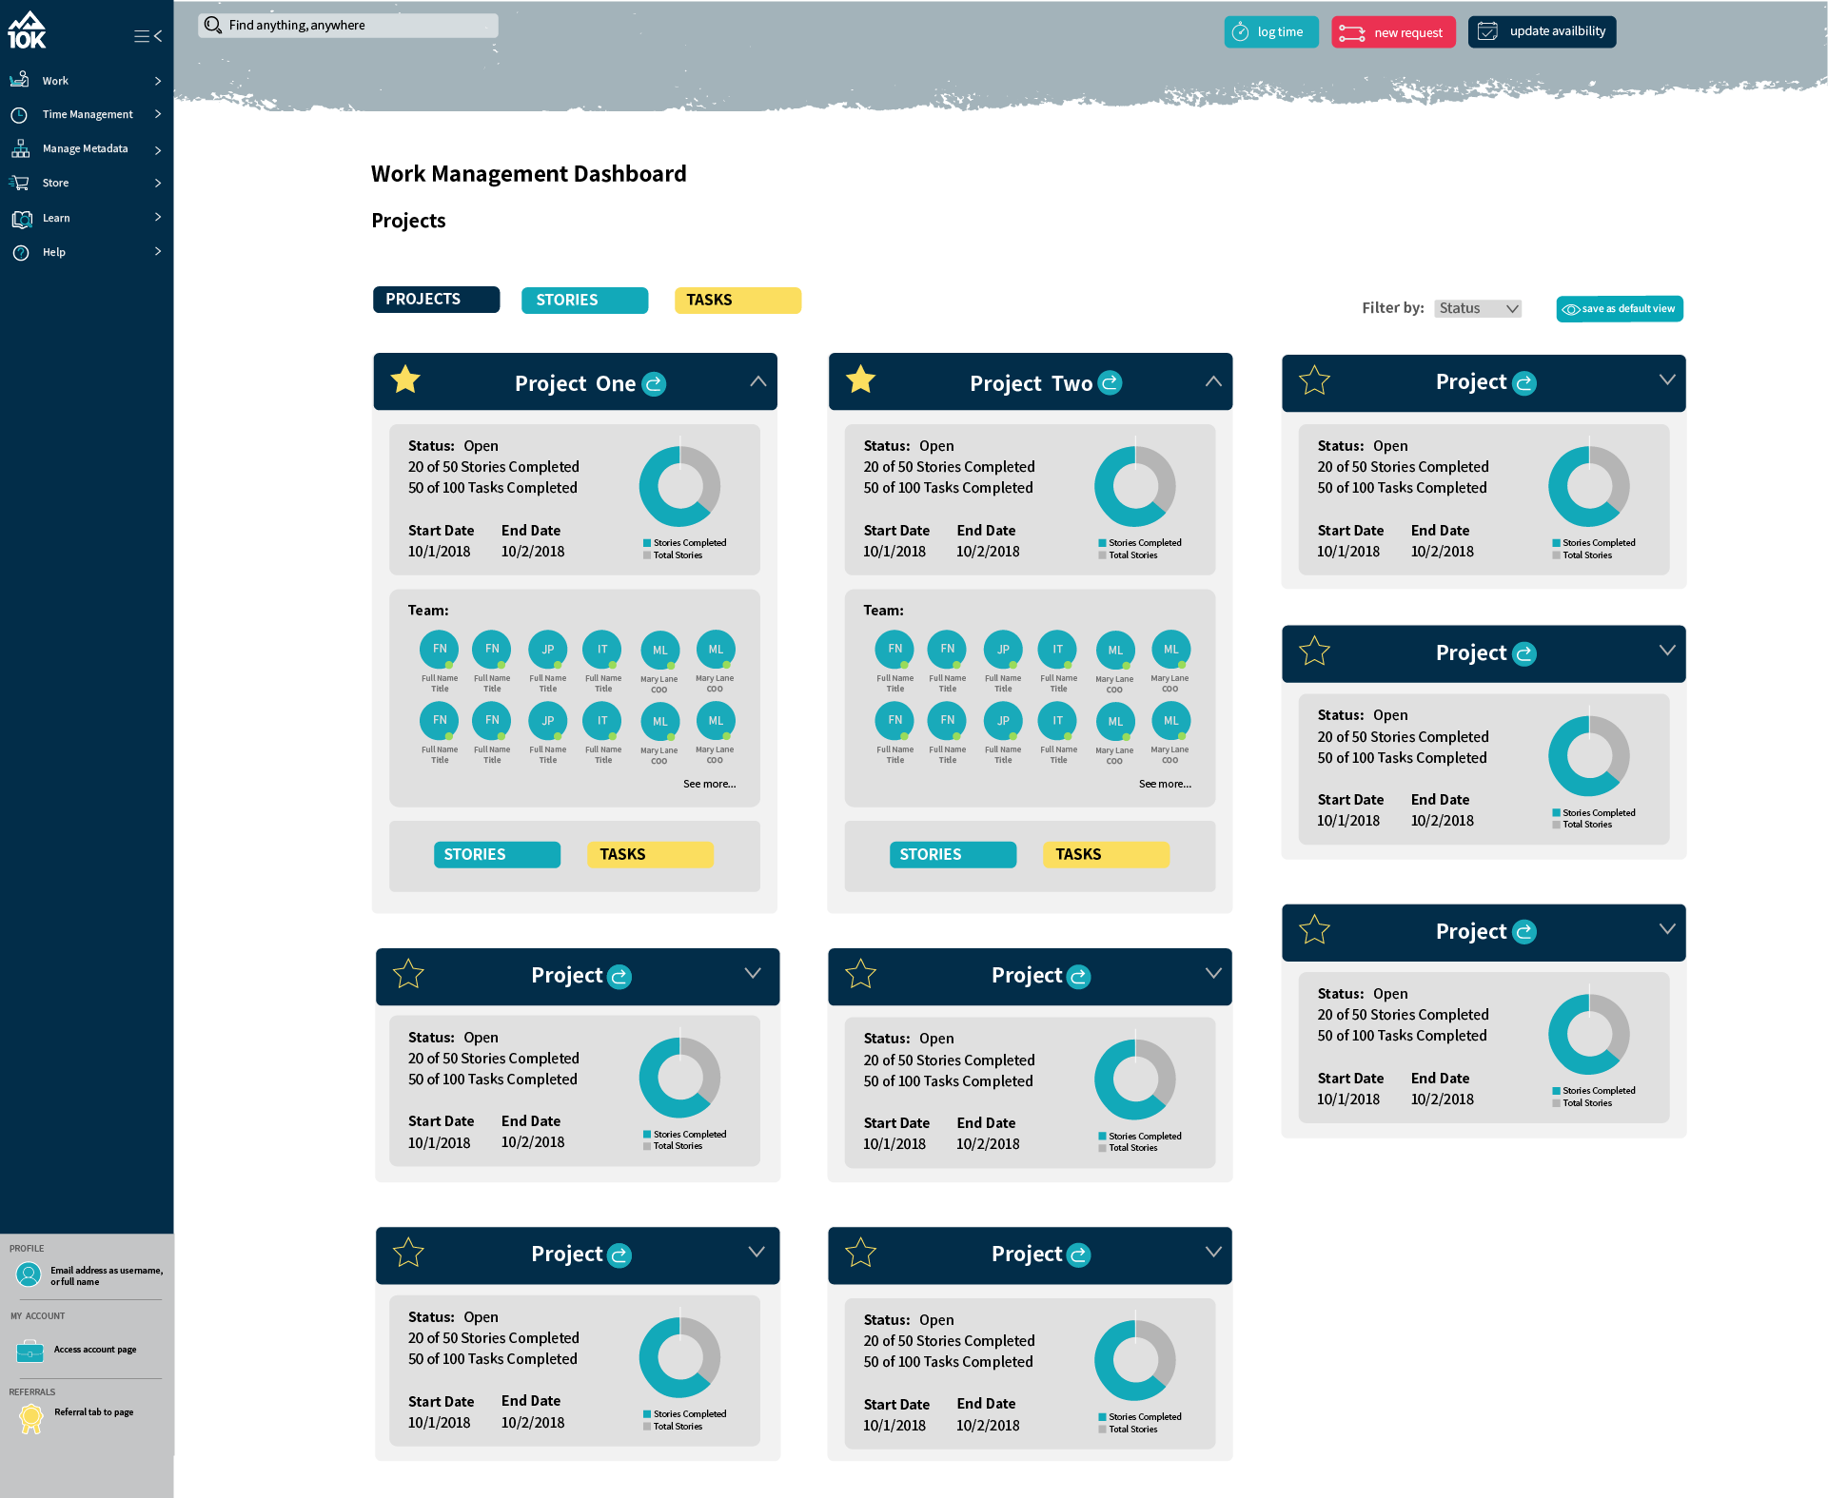Select the Work sidebar icon
This screenshot has height=1498, width=1828.
[21, 80]
